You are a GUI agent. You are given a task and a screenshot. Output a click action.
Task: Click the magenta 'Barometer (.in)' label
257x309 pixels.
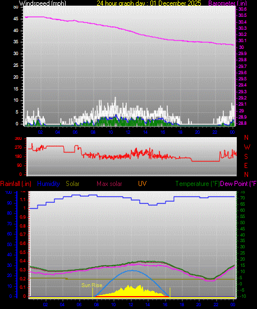(227, 3)
